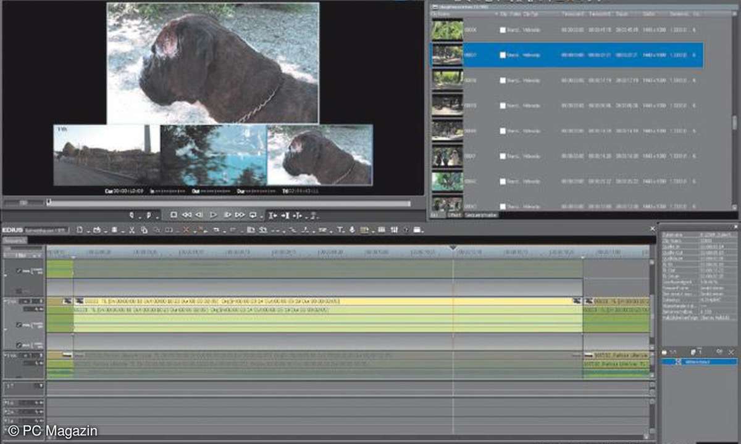The height and width of the screenshot is (444, 741).
Task: Click the bin scrollbar's down arrow
Action: point(734,207)
